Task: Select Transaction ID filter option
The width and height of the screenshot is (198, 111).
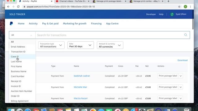Action: [22, 51]
